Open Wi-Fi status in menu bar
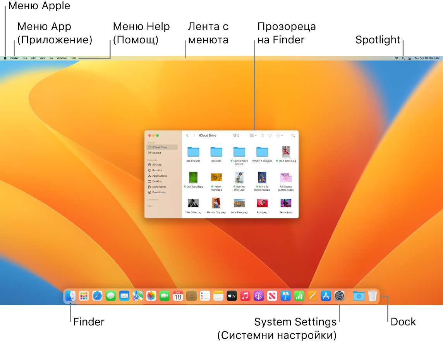The image size is (443, 344). tap(397, 58)
